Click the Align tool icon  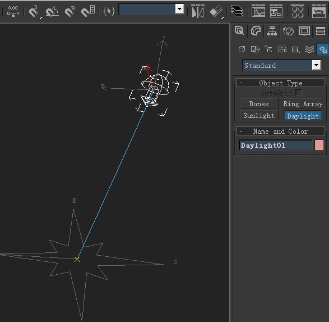216,11
